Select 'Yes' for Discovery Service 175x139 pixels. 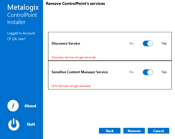pyautogui.click(x=164, y=43)
